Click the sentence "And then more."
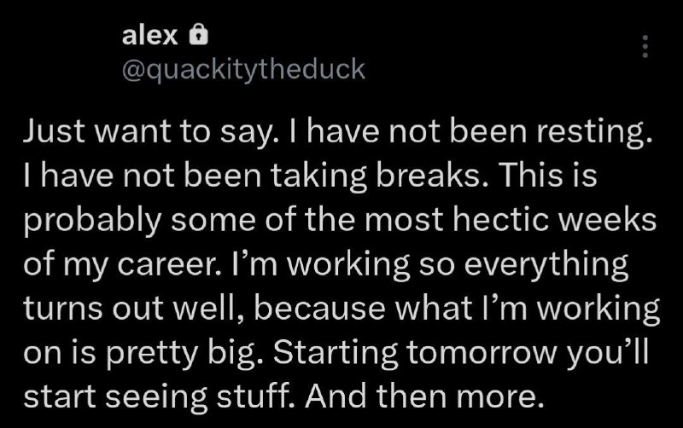Viewport: 683px width, 428px height. [x=424, y=396]
